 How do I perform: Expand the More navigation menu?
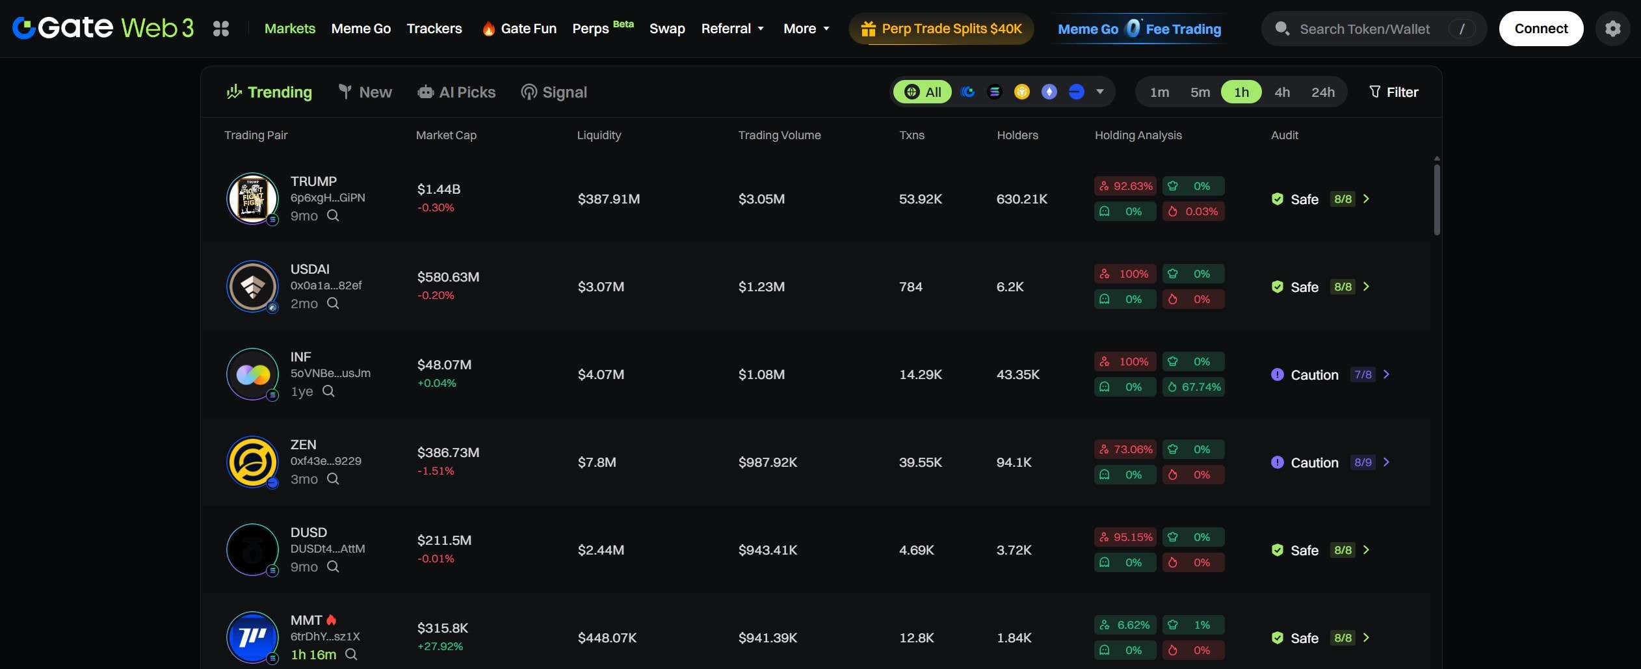coord(806,28)
